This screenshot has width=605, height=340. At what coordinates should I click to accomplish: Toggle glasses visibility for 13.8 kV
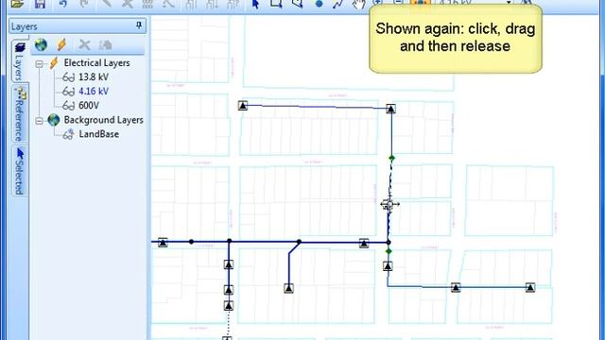pos(68,77)
